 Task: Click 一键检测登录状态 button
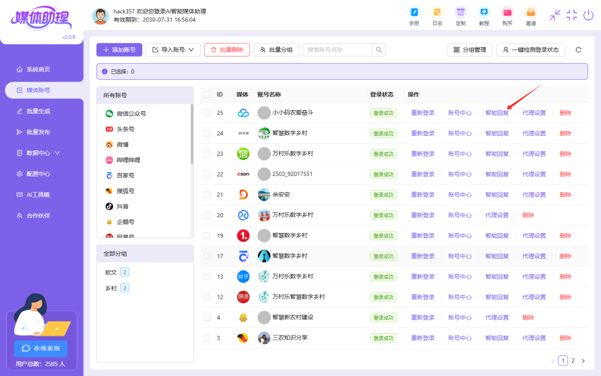531,50
